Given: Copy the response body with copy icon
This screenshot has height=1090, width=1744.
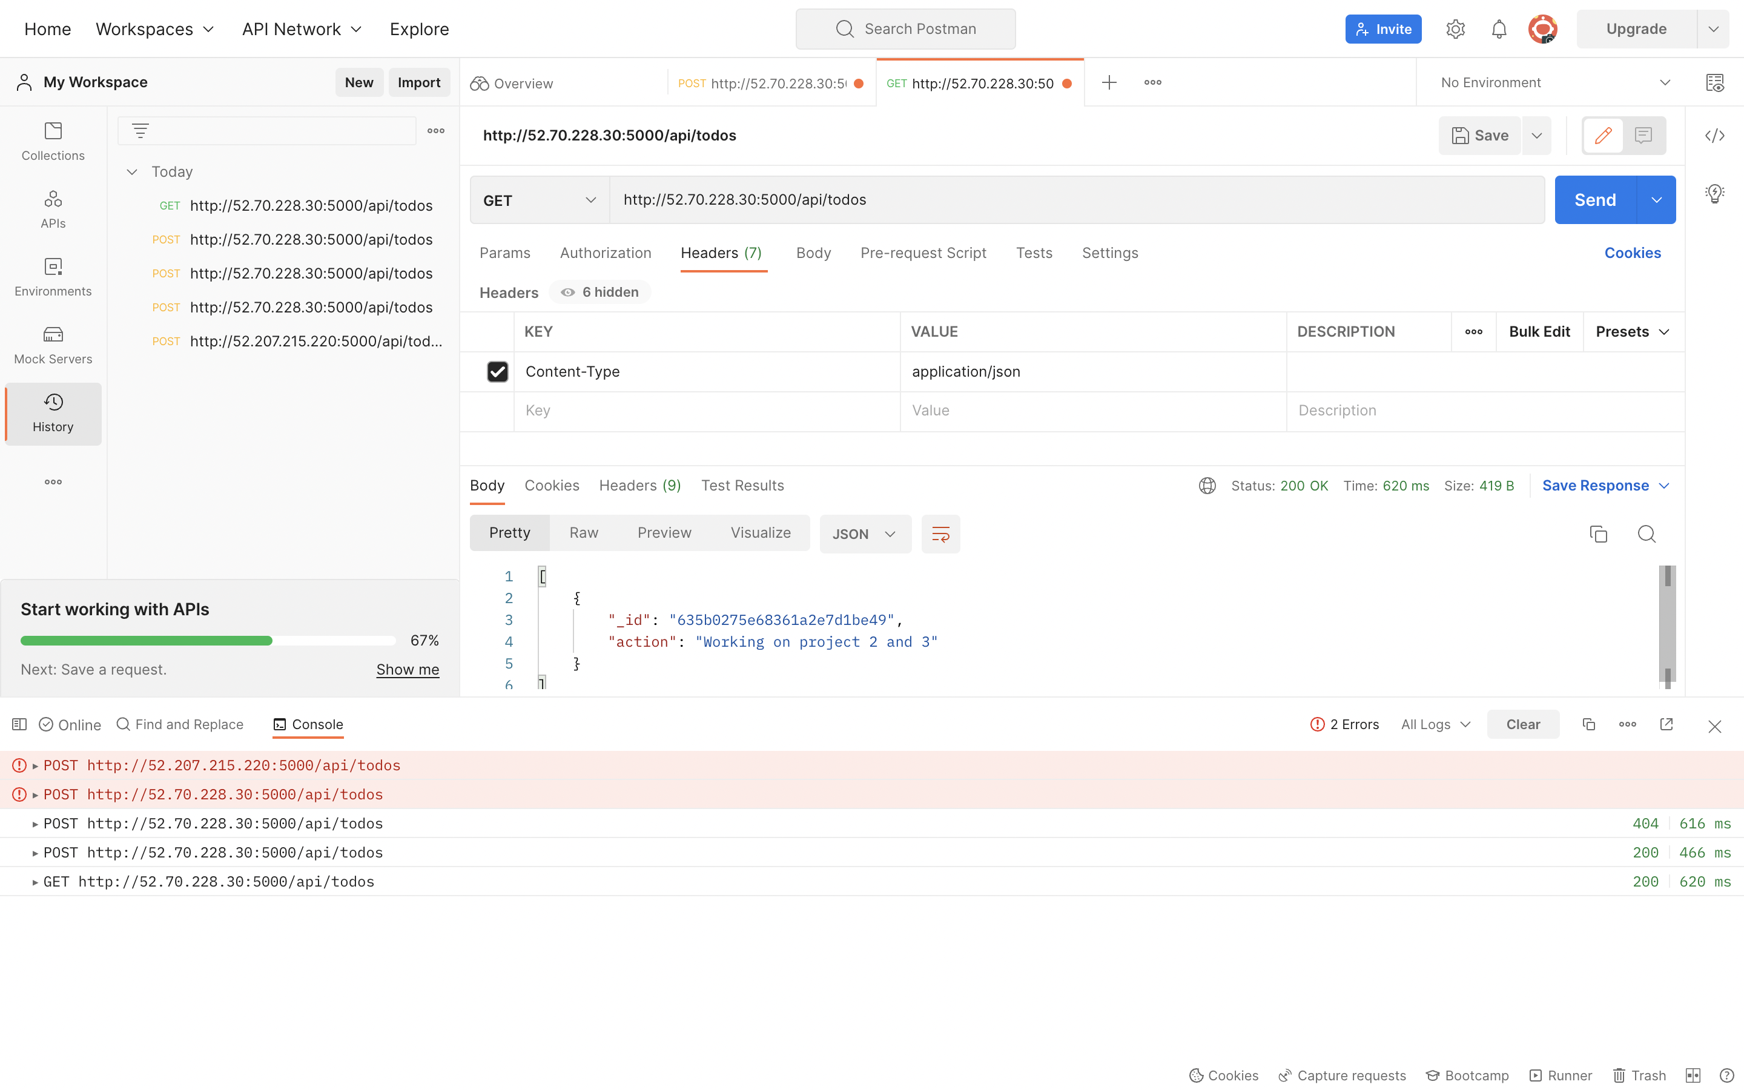Looking at the screenshot, I should 1597,534.
